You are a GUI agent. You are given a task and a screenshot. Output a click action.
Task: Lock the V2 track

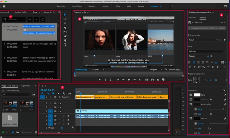[x=46, y=107]
